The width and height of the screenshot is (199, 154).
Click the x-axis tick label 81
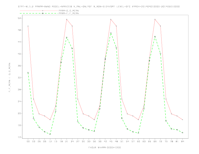pos(177,141)
